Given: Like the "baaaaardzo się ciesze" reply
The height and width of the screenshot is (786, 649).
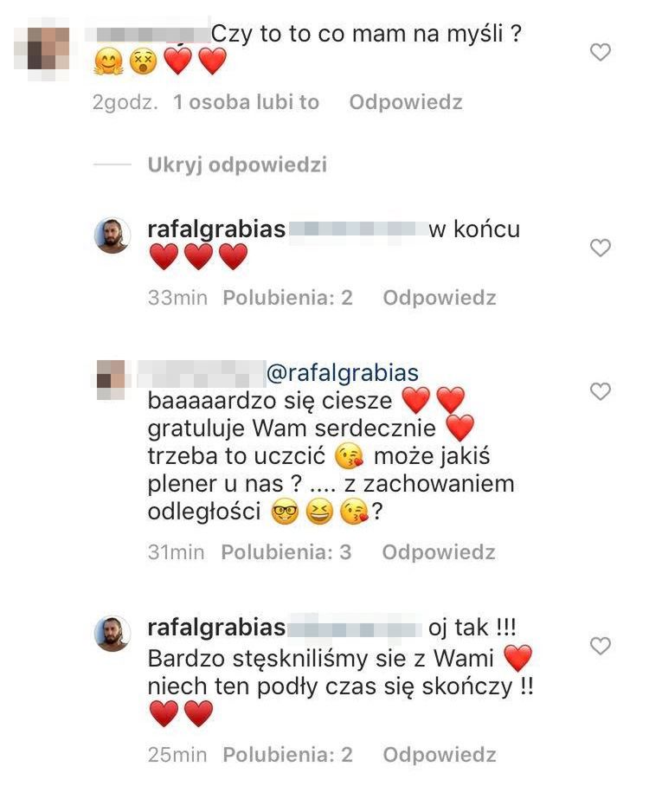Looking at the screenshot, I should click(x=600, y=391).
